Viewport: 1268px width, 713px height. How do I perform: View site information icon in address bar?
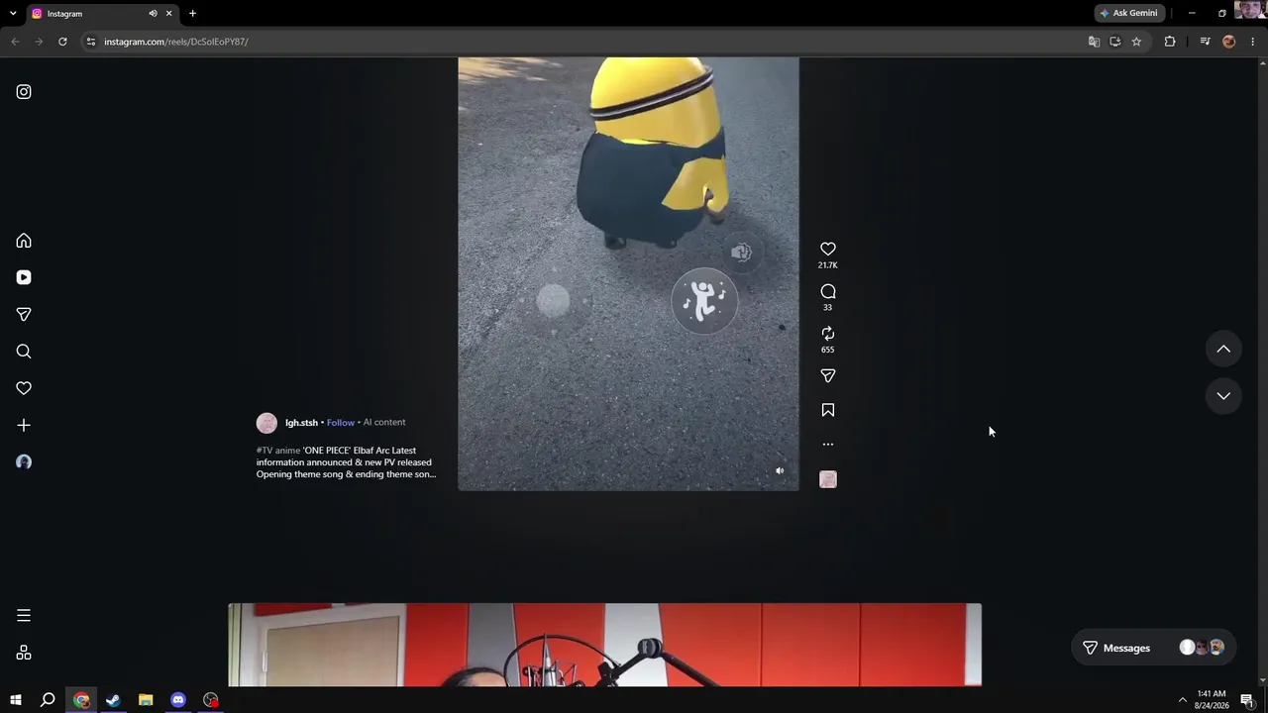(90, 42)
